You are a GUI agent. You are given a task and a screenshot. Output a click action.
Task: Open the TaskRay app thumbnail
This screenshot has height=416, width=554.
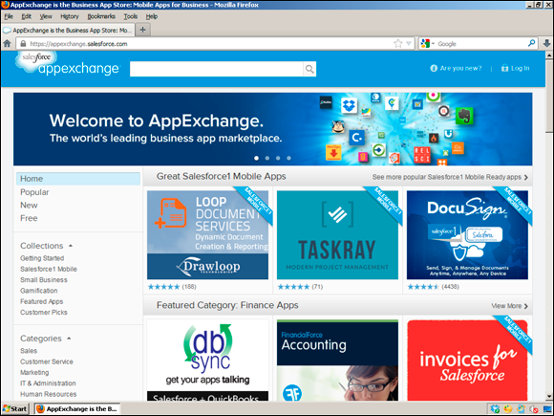coord(337,235)
